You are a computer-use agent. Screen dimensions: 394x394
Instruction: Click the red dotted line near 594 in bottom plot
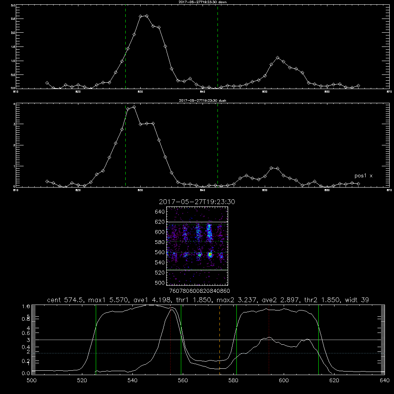(269, 340)
